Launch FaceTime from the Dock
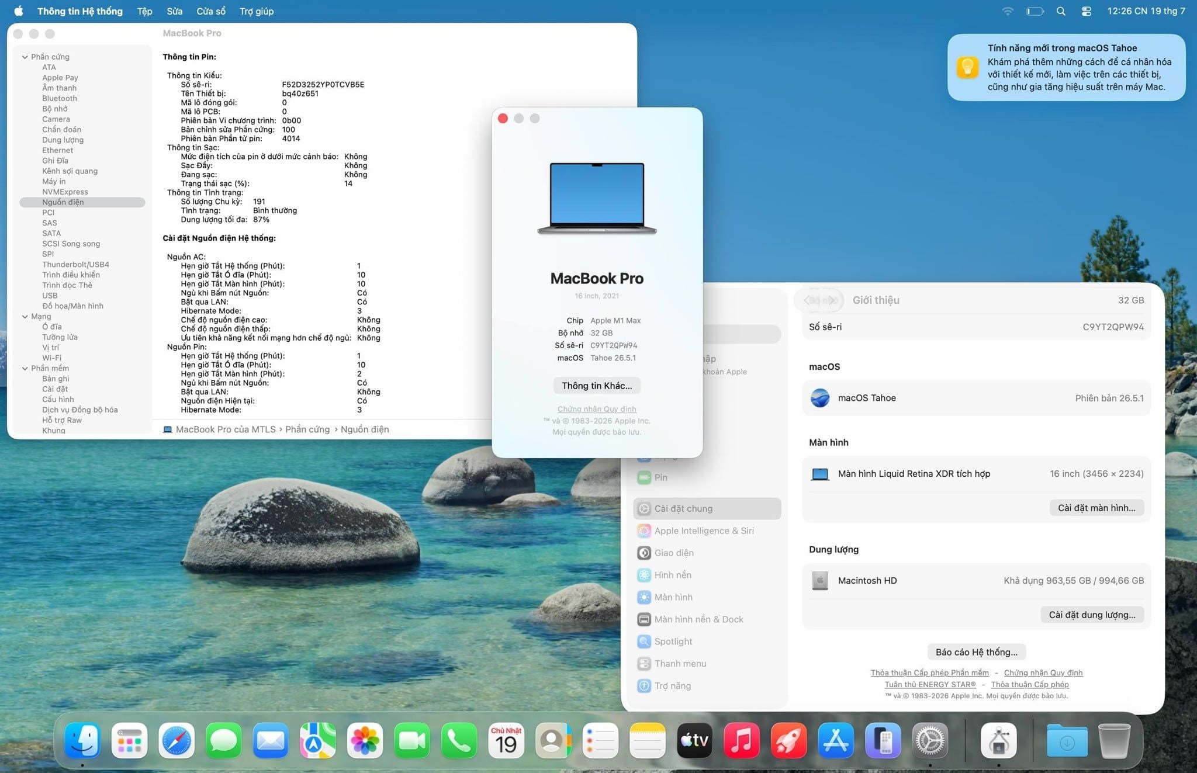 [412, 741]
